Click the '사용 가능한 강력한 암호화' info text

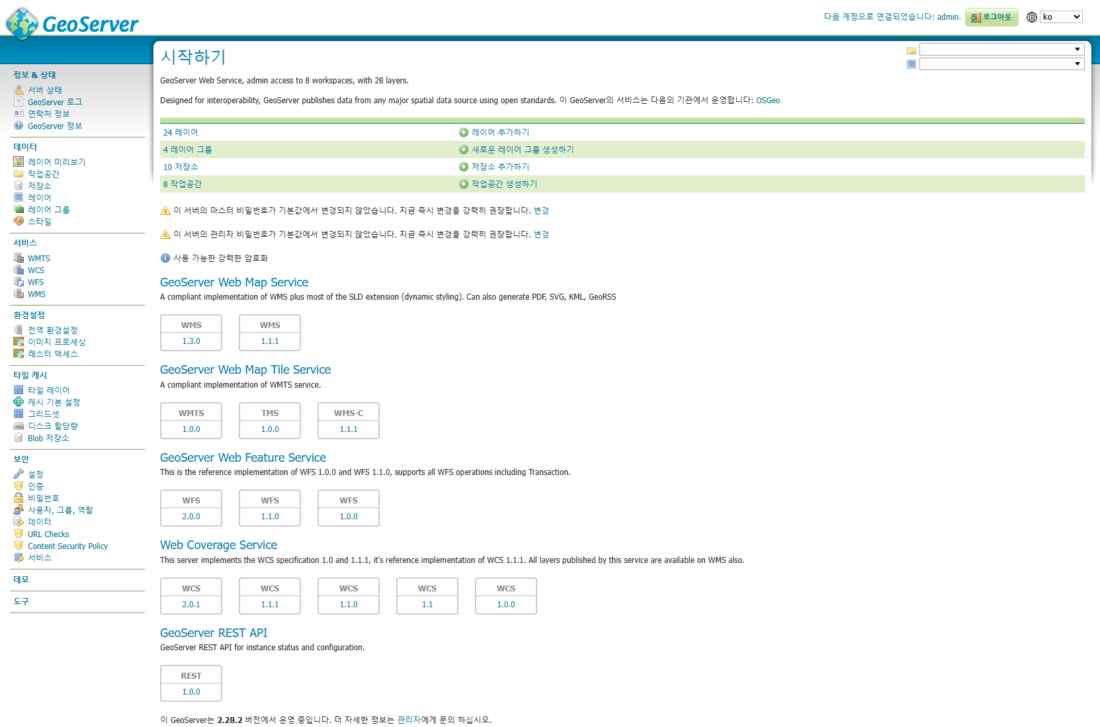[x=220, y=258]
